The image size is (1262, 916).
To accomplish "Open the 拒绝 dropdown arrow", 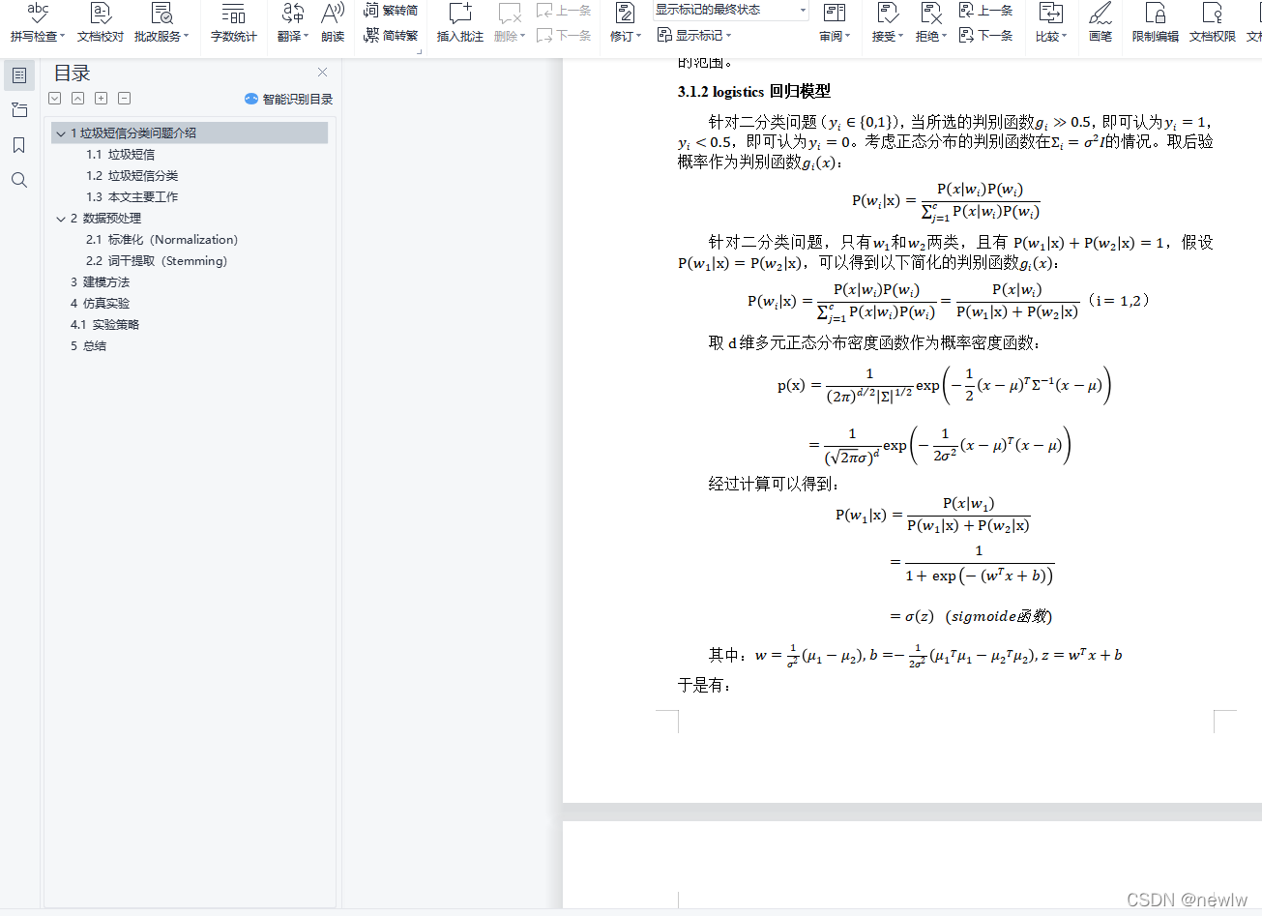I will coord(945,37).
